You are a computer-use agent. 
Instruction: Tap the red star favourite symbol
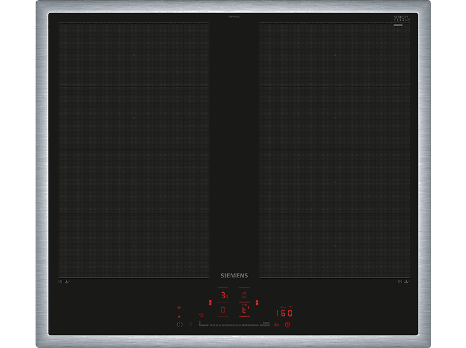coord(201,315)
